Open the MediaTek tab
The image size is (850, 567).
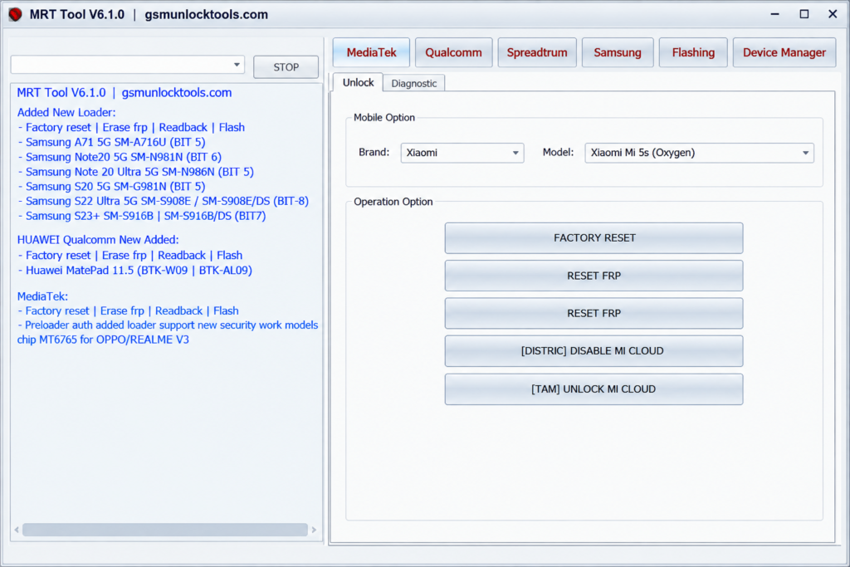coord(371,52)
